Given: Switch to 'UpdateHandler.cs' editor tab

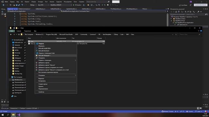Looking at the screenshot, I should [x=72, y=9].
